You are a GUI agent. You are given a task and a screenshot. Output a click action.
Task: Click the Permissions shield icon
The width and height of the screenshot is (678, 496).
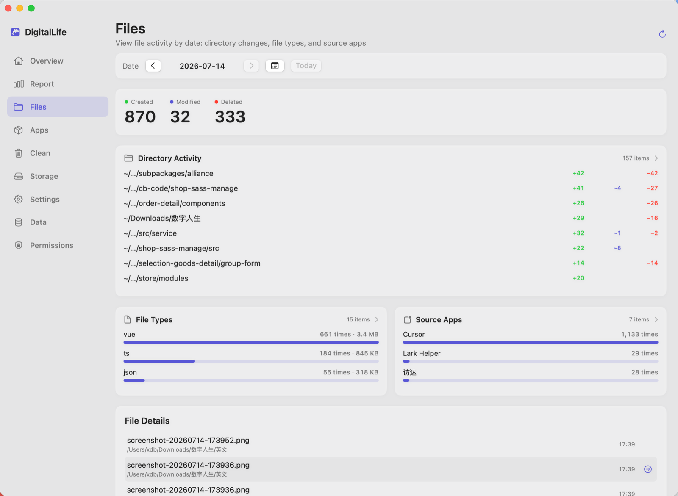[x=19, y=245]
